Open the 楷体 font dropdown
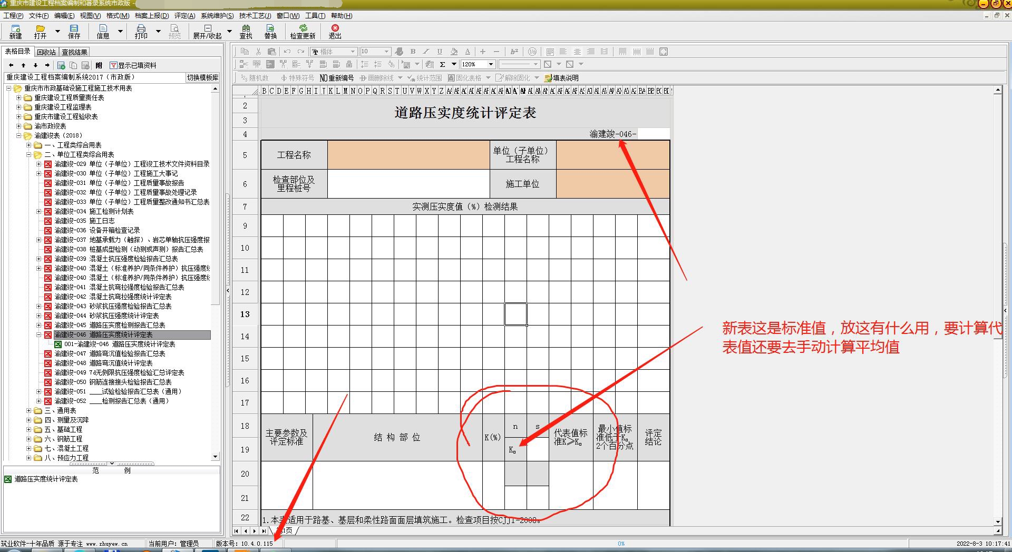The width and height of the screenshot is (1012, 552). [x=353, y=52]
